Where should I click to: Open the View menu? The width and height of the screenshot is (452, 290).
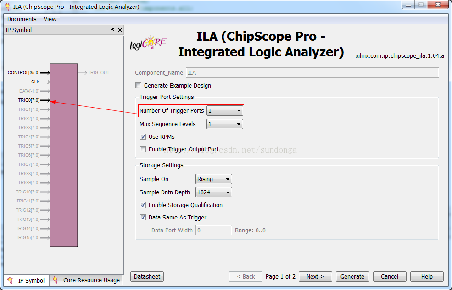[50, 19]
